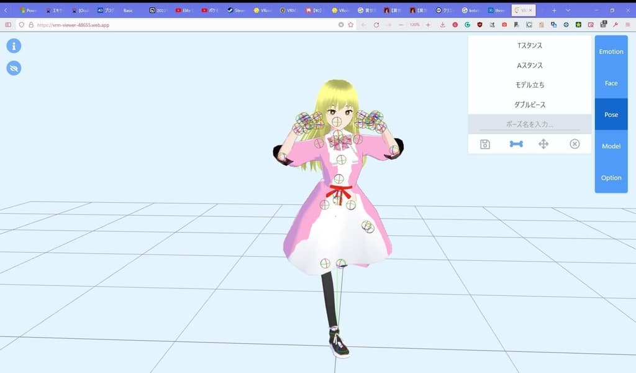Bookmark this page with the star icon
The image size is (636, 373).
(351, 25)
